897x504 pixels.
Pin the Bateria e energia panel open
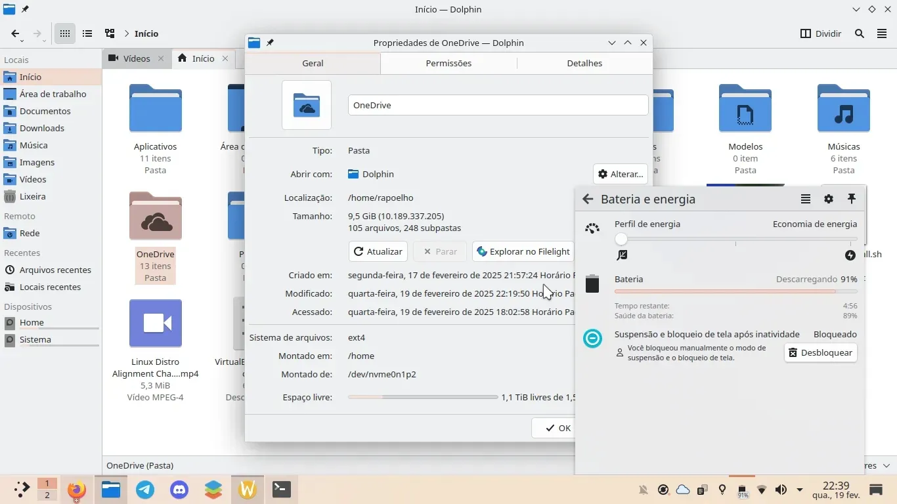[852, 199]
